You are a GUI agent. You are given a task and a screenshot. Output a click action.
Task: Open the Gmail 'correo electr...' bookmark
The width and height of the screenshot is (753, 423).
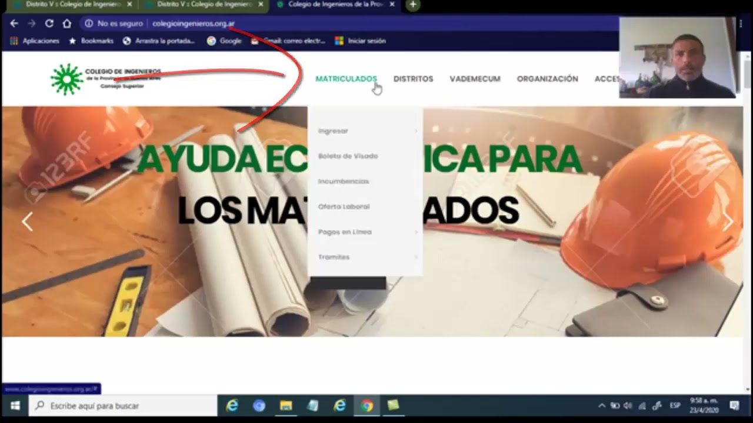pos(289,41)
